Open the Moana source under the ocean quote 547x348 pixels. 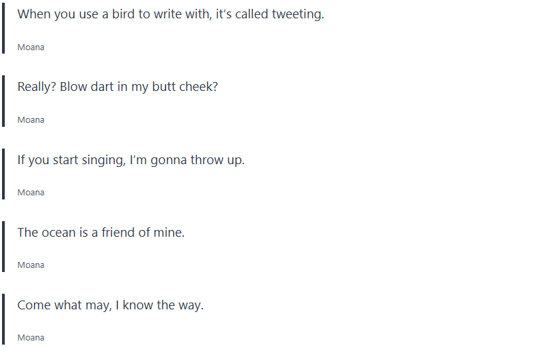tap(31, 265)
